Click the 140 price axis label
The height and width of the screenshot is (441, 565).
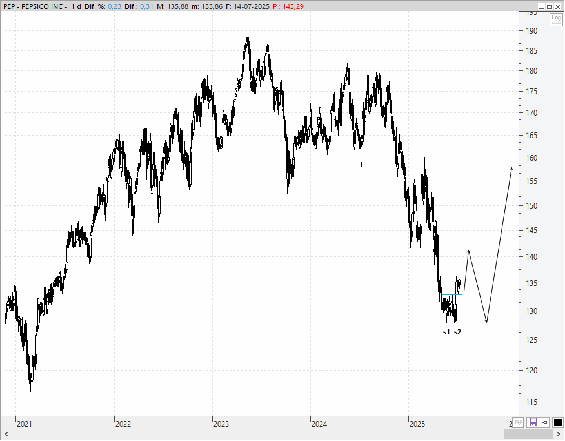pos(531,257)
